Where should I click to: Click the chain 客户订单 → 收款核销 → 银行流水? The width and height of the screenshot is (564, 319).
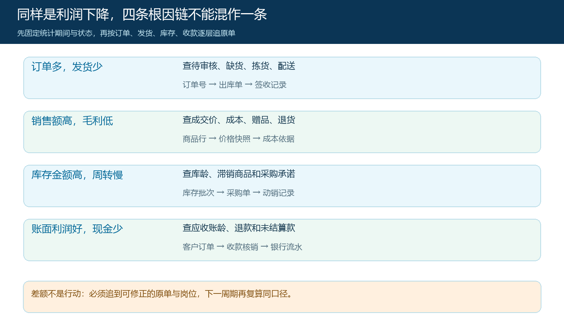[x=243, y=247]
